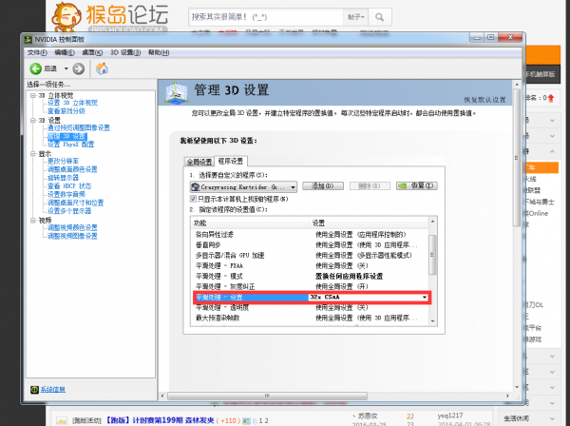Click the 添加(D) button
570x426 pixels.
pyautogui.click(x=323, y=185)
